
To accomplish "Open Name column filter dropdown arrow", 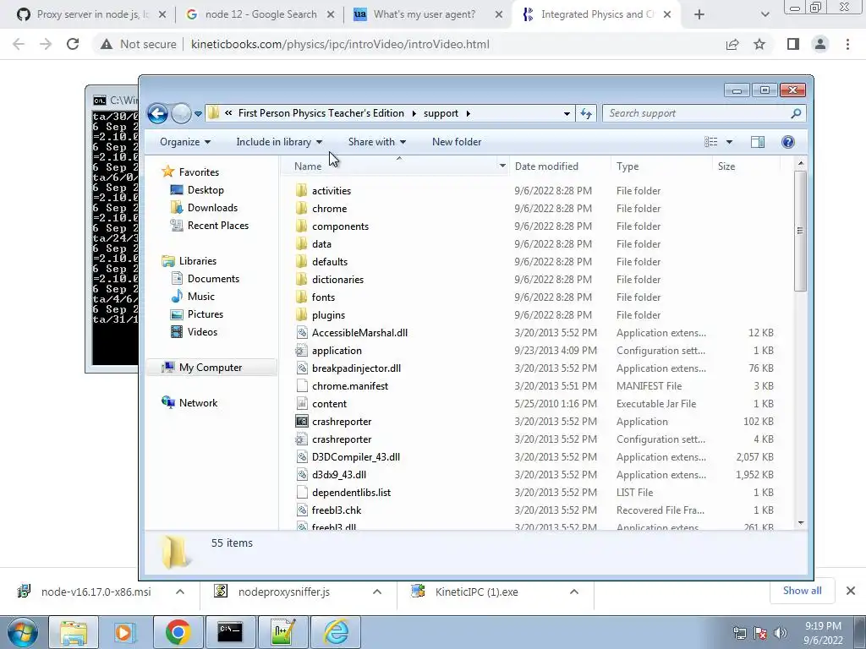I will [502, 166].
